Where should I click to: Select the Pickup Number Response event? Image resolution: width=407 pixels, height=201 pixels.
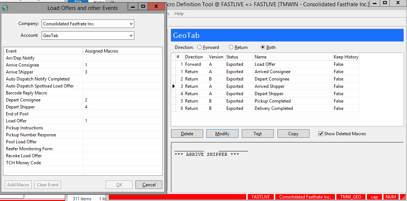pos(83,135)
